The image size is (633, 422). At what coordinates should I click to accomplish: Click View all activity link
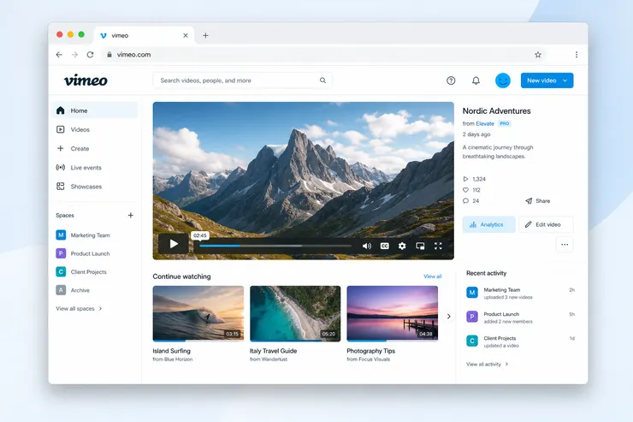(x=488, y=365)
